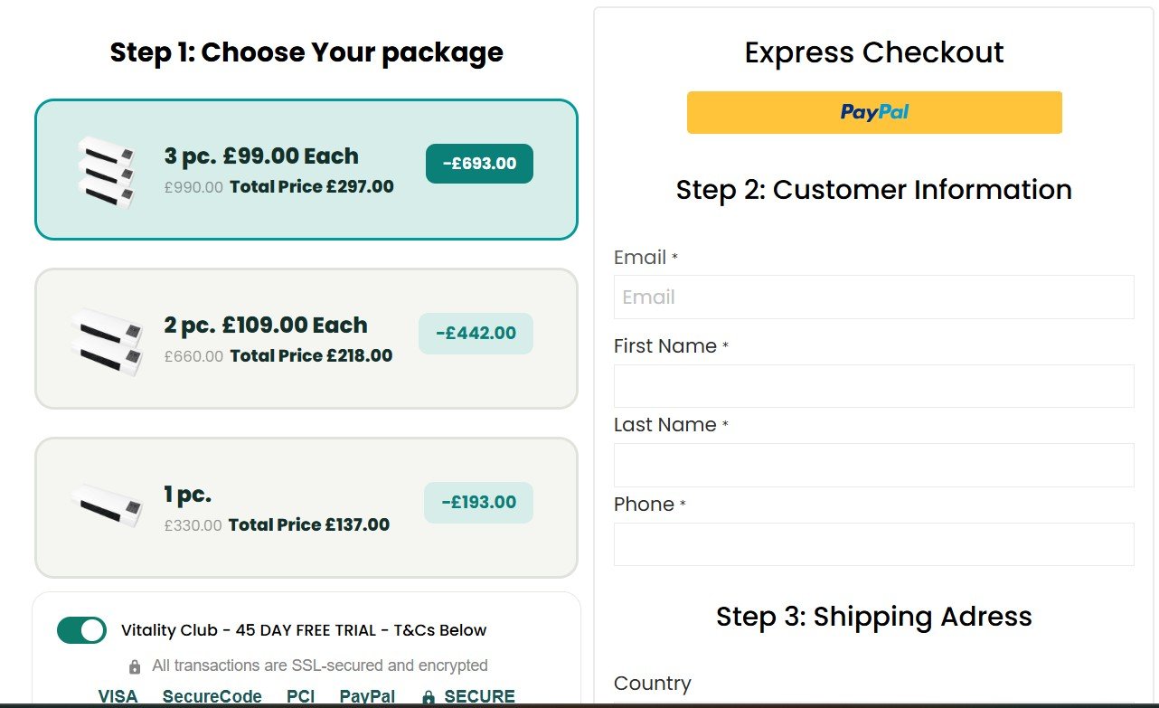Click the VISA payment logo
Viewport: 1159px width, 708px height.
click(x=118, y=696)
